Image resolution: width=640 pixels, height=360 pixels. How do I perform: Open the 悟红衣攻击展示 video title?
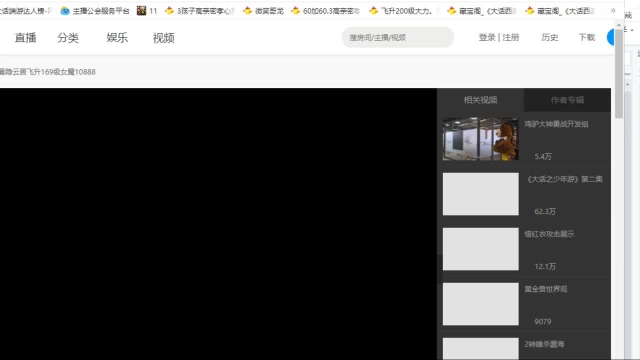pos(549,234)
